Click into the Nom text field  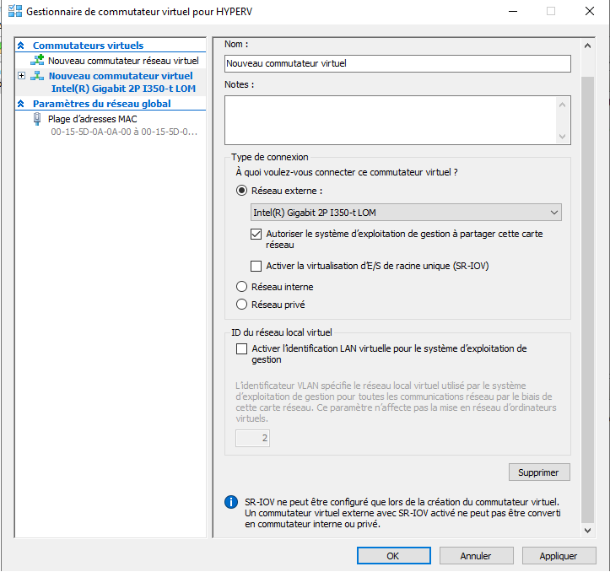(x=397, y=63)
